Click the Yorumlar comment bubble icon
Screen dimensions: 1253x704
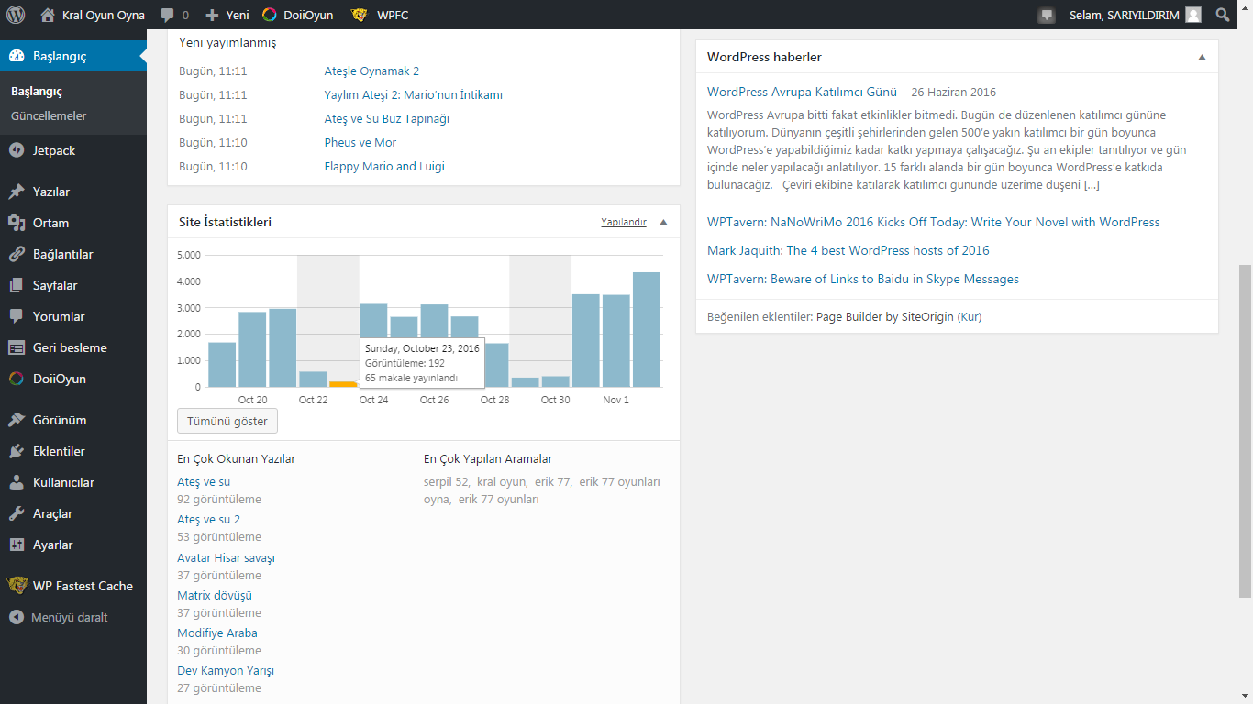tap(17, 316)
